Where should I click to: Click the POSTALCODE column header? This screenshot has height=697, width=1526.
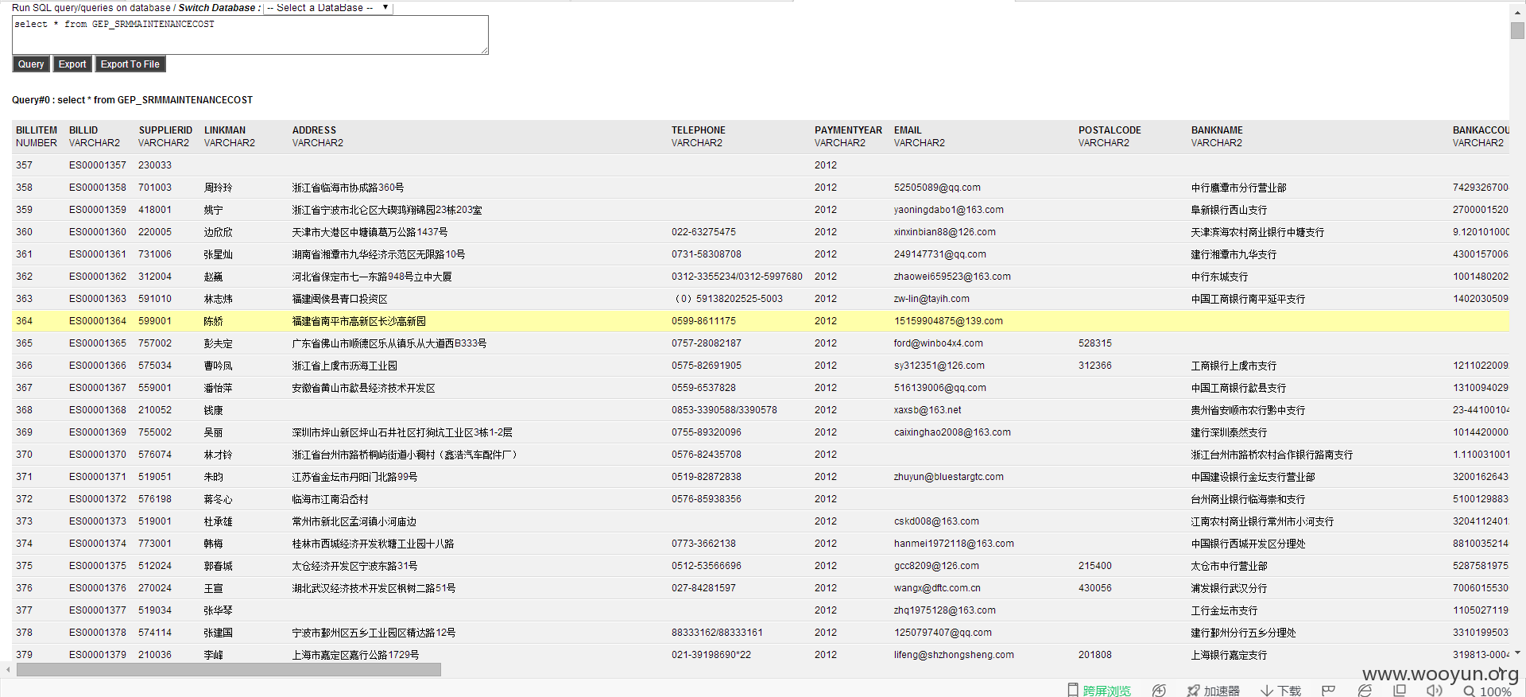pyautogui.click(x=1110, y=130)
